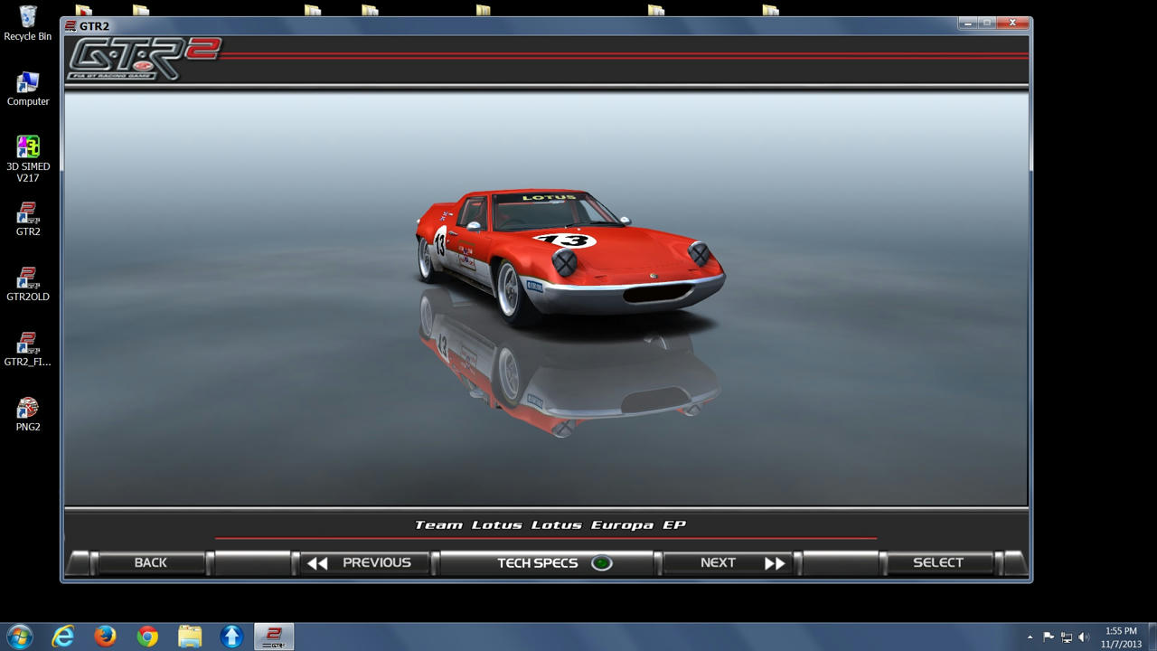
Task: Click the double left arrow icon
Action: 316,563
